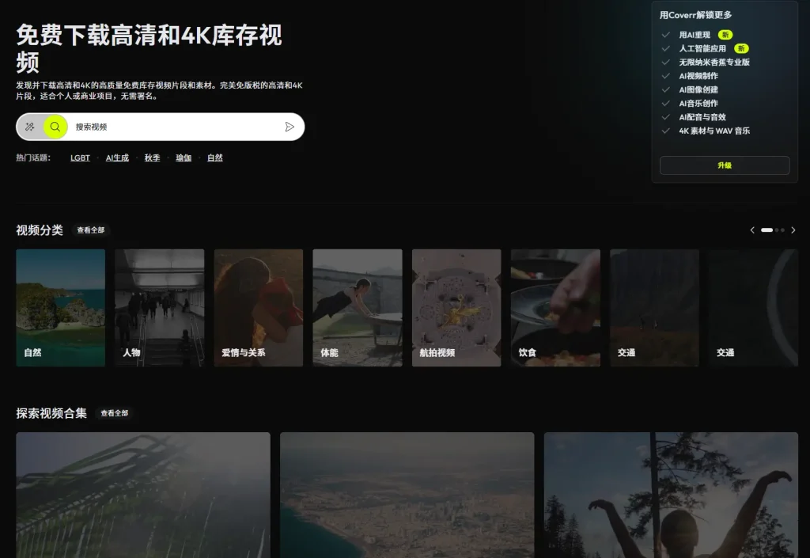Click the 用AI重现 feature text
810x558 pixels.
pos(695,35)
